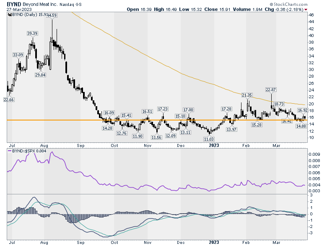Viewport: 327px width, 246px height.
Task: Click the BYND (Daily) 15.91 legend
Action: [28, 15]
